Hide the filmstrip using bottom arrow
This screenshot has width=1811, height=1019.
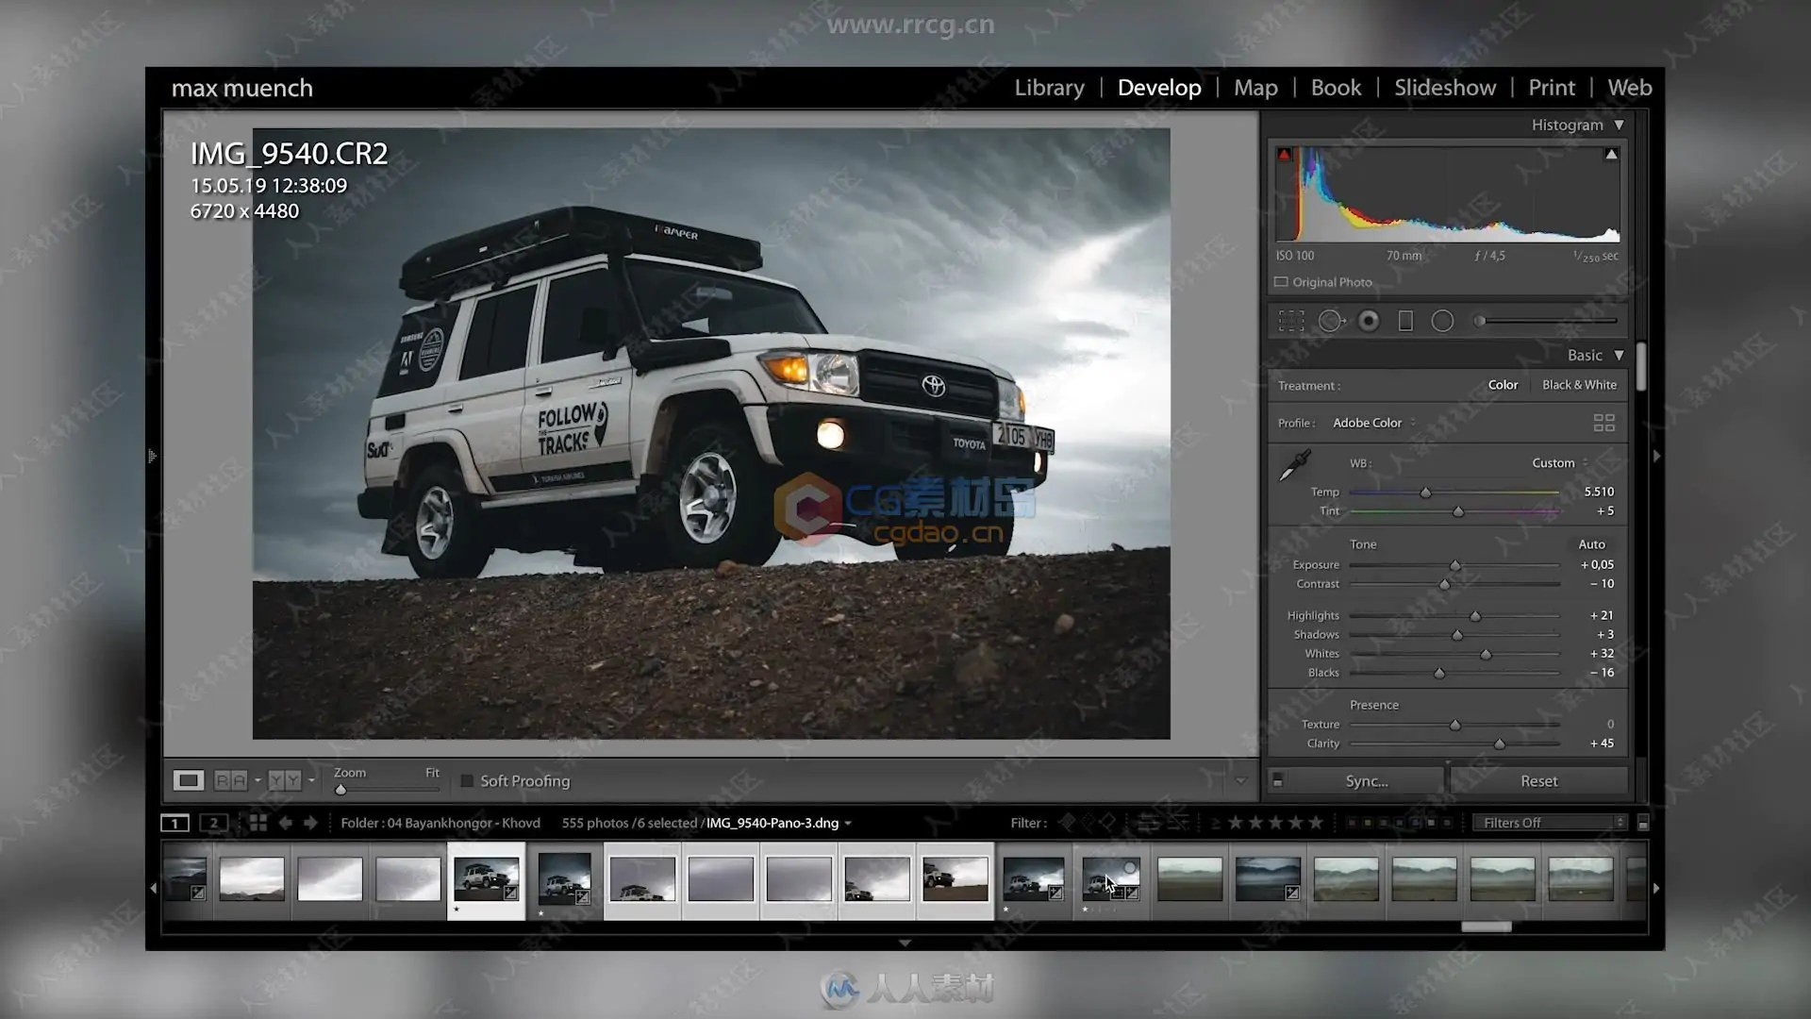pyautogui.click(x=905, y=943)
